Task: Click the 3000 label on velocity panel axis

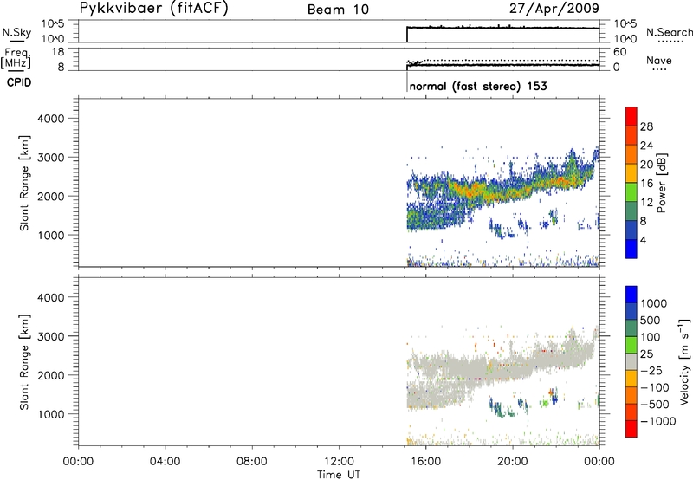Action: 51,336
